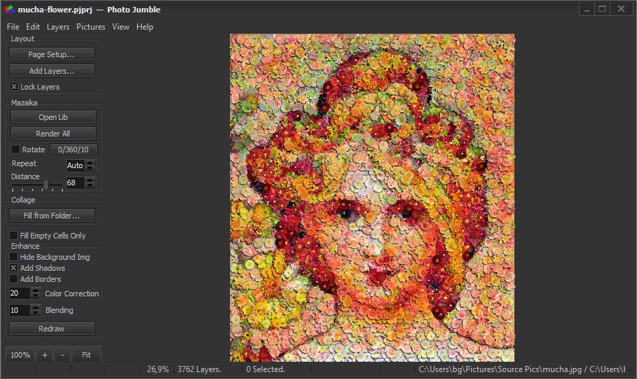The image size is (637, 379).
Task: Enable Fill Empty Cells Only
Action: click(13, 236)
